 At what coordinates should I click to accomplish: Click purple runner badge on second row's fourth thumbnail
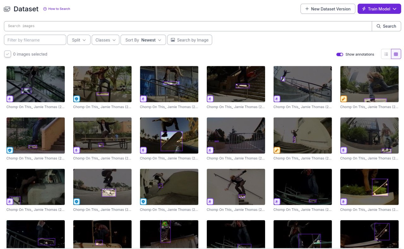(x=210, y=150)
